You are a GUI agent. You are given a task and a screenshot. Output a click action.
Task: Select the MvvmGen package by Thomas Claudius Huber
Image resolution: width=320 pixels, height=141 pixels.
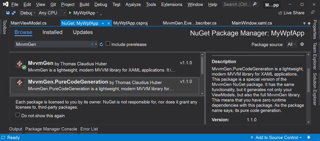pyautogui.click(x=104, y=66)
